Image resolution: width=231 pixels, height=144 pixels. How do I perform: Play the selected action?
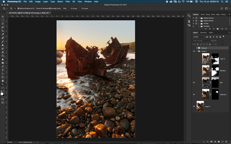[x=214, y=29]
